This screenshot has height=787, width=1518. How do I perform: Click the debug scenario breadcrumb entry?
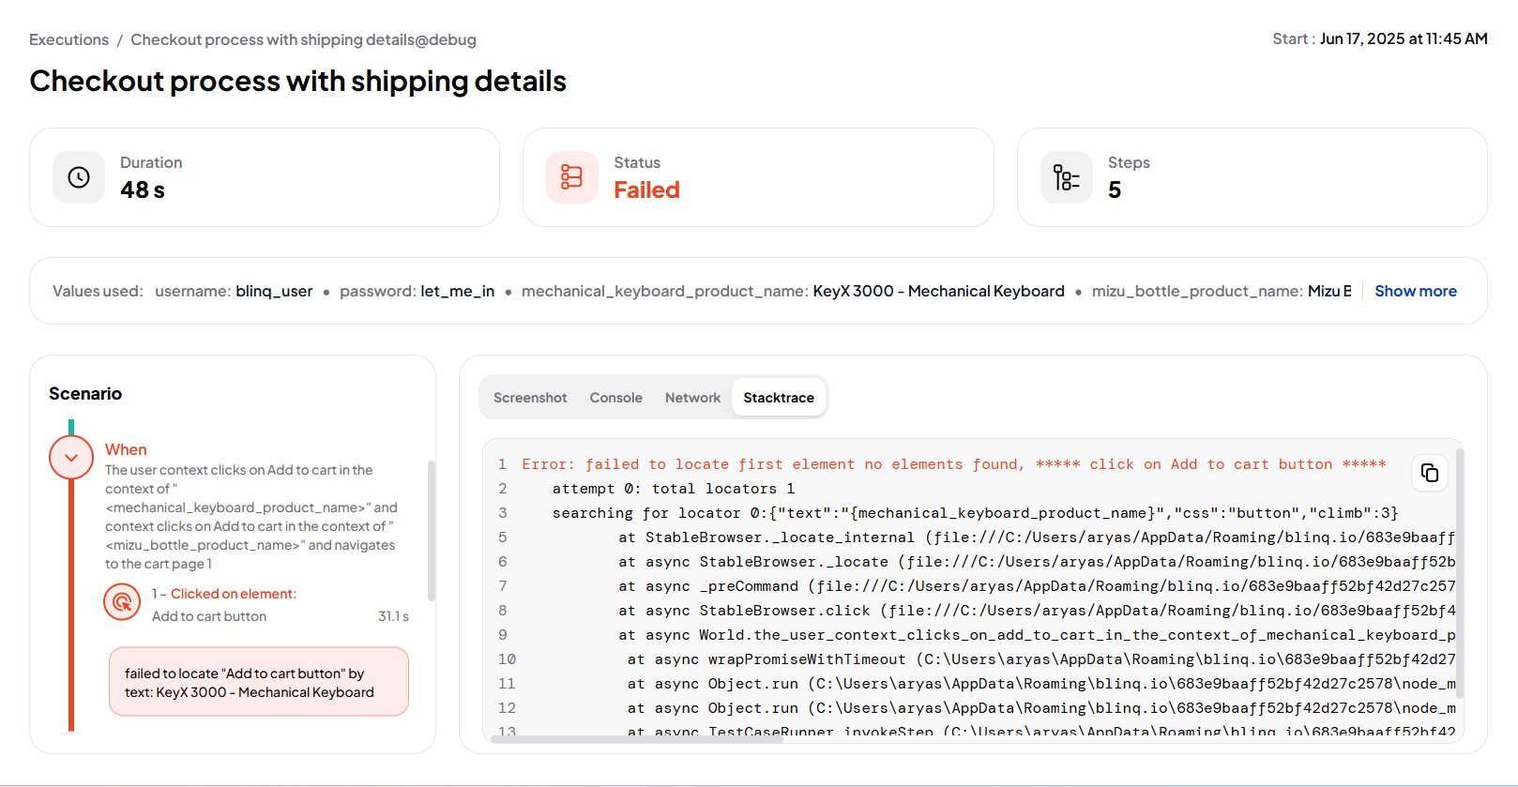pyautogui.click(x=303, y=39)
